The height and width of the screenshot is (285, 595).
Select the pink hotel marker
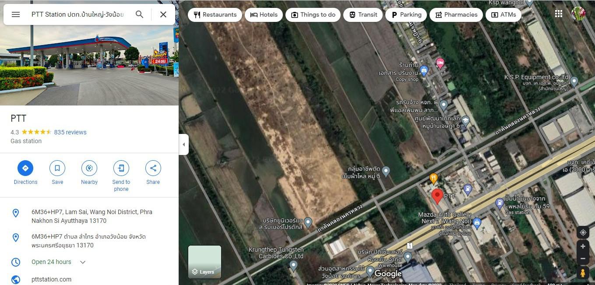point(440,63)
